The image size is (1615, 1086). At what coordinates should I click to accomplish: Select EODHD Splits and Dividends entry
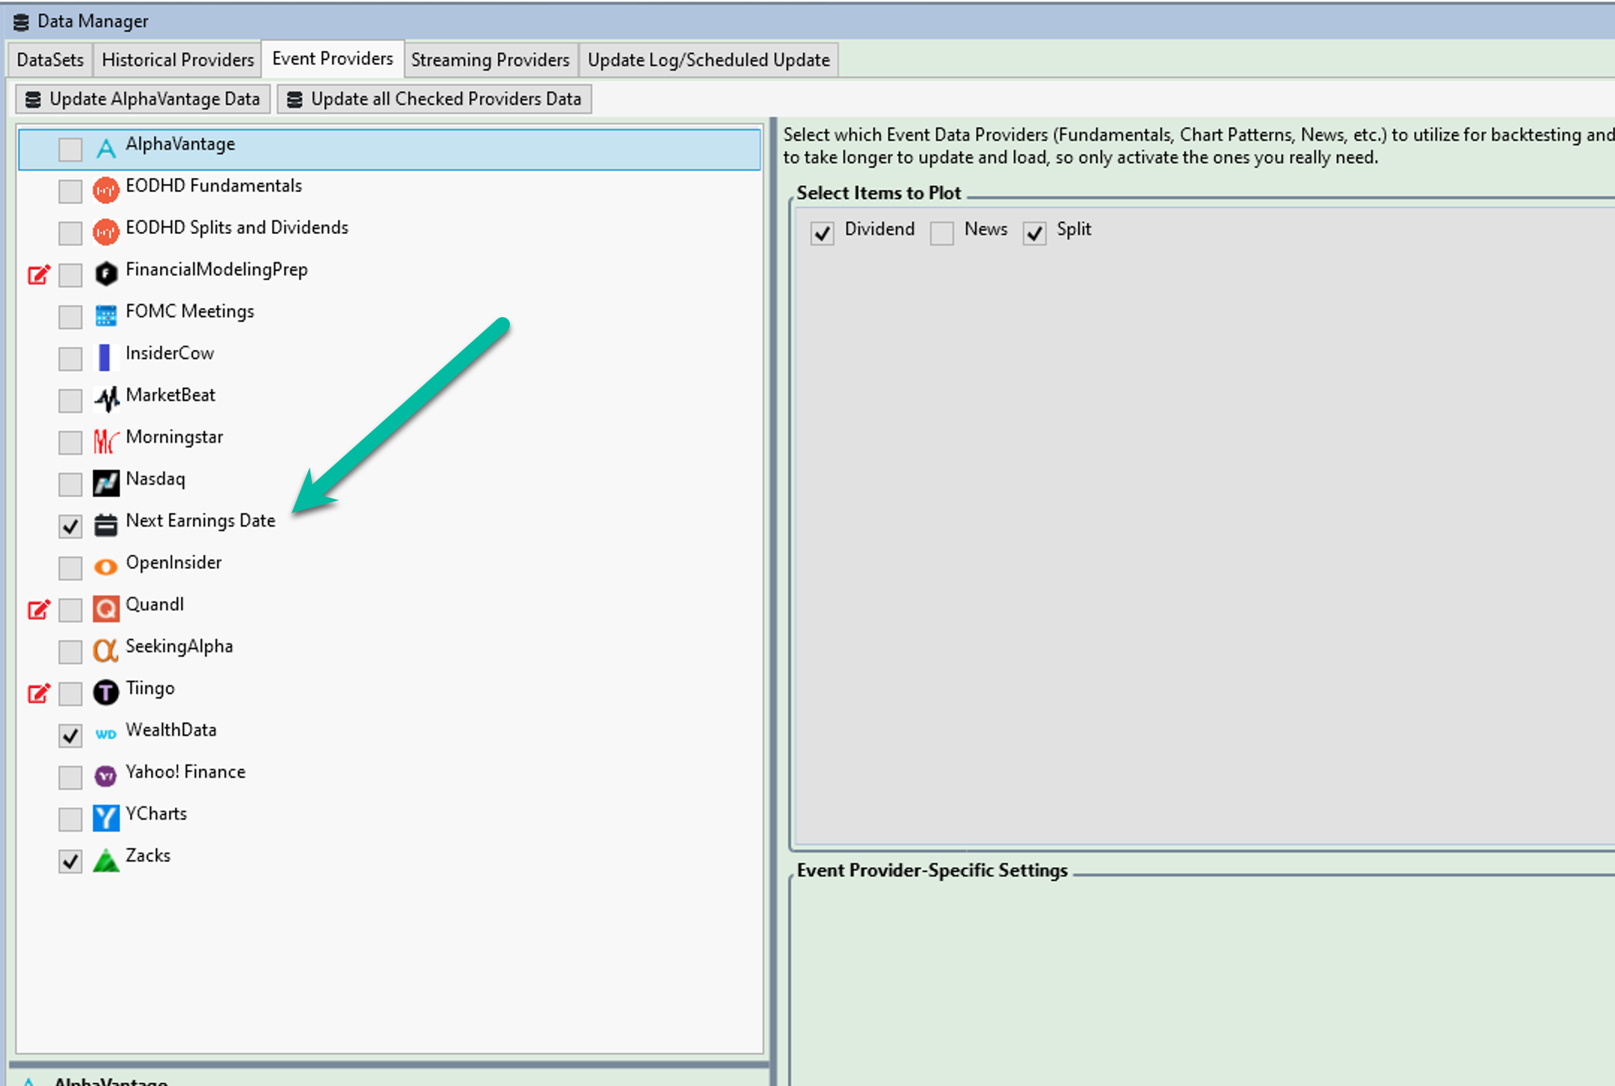coord(390,232)
